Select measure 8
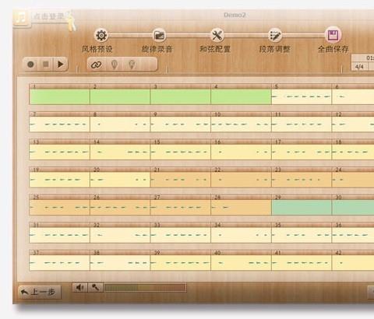 click(120, 124)
